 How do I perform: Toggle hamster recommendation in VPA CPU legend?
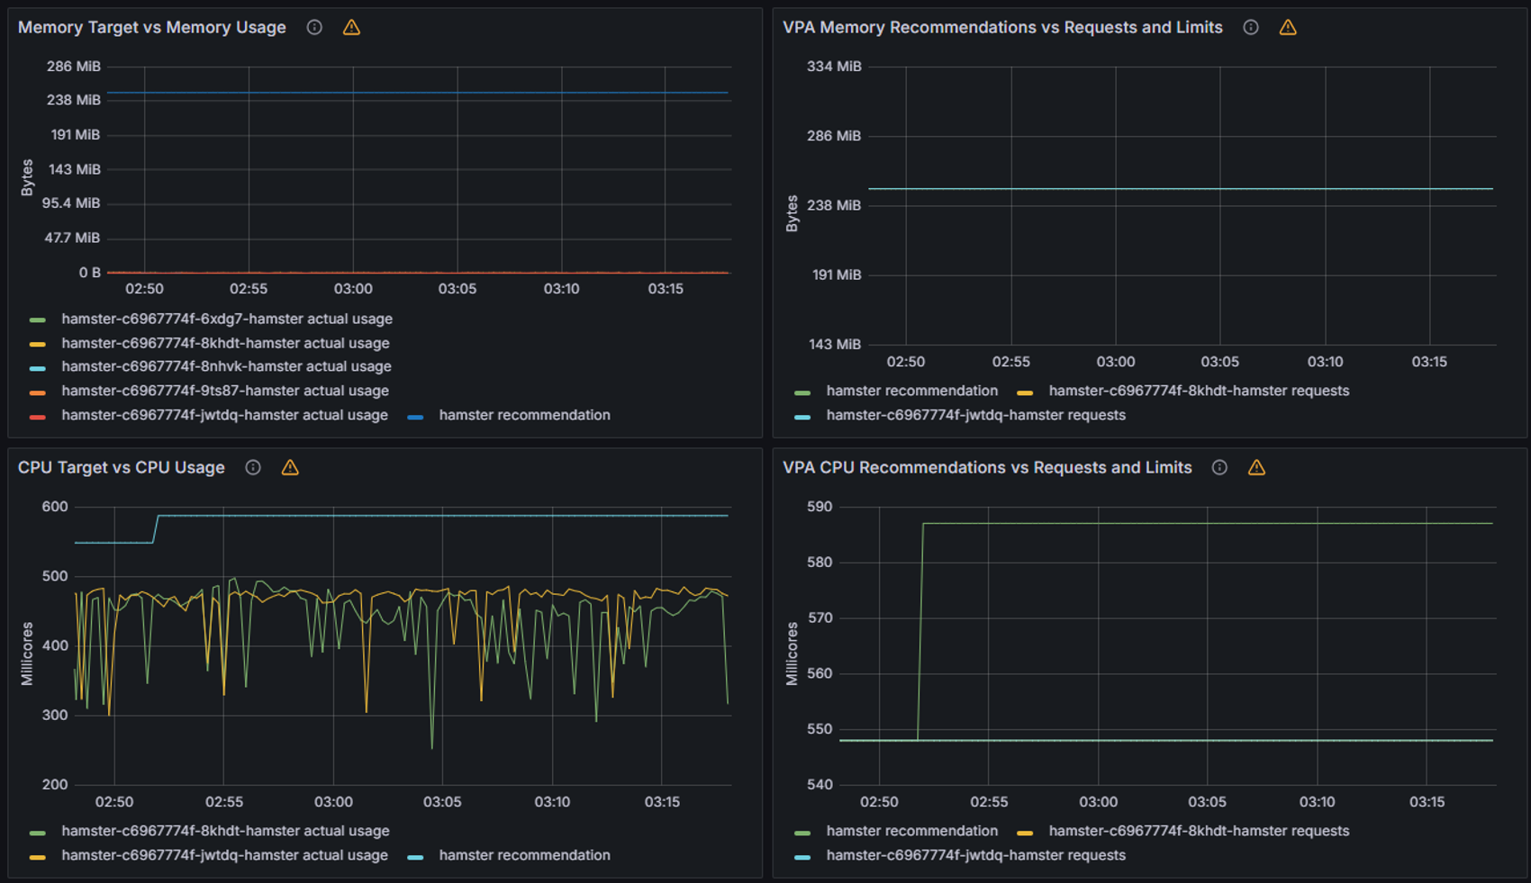coord(911,831)
